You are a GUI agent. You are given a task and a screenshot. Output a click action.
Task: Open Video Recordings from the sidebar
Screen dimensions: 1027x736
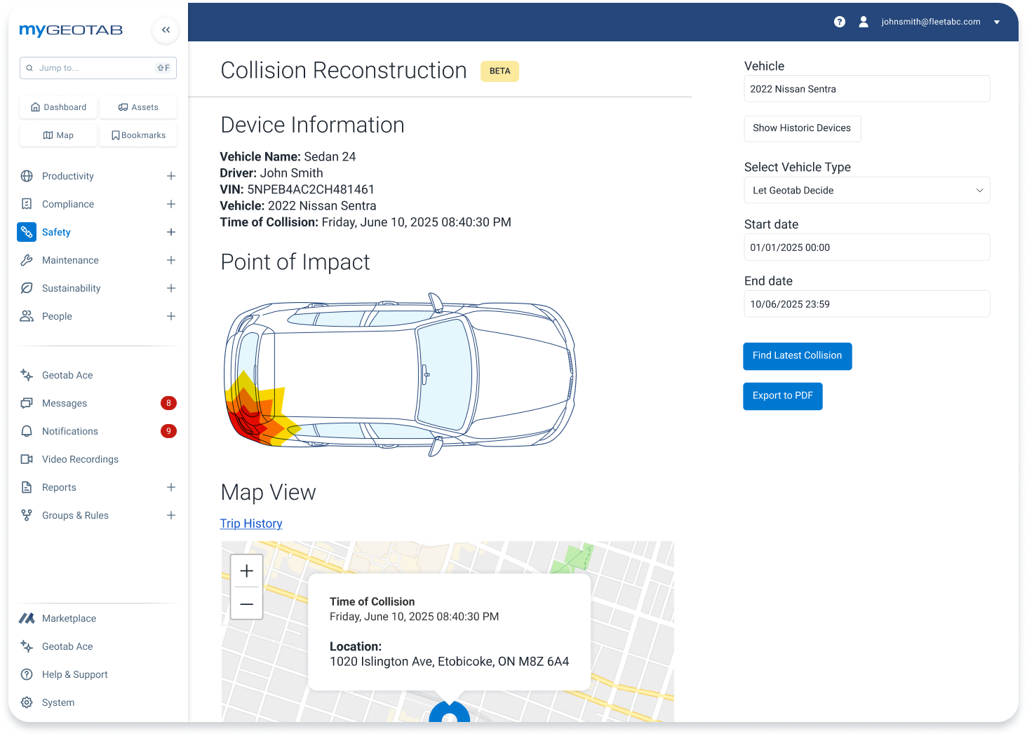coord(80,459)
